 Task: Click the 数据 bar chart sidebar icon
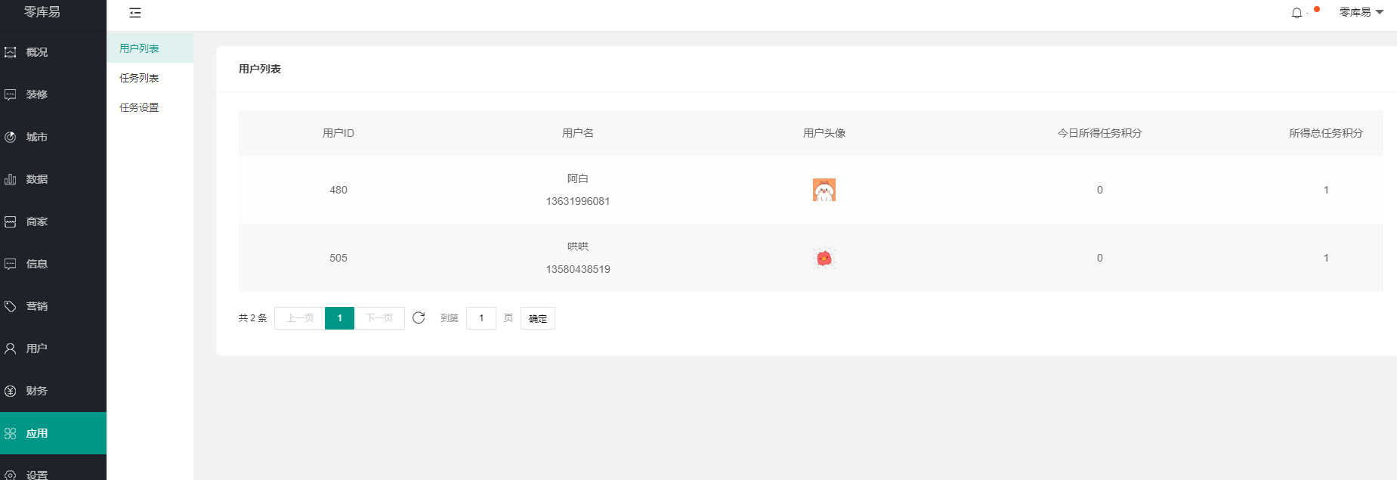(x=11, y=179)
